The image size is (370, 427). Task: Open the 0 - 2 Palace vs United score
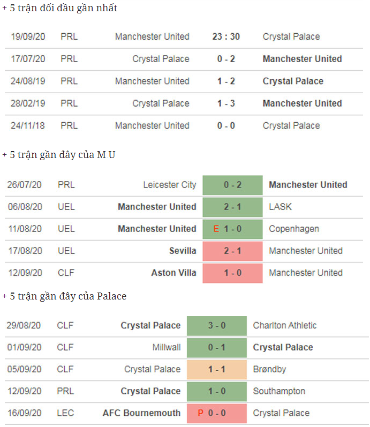[x=226, y=59]
